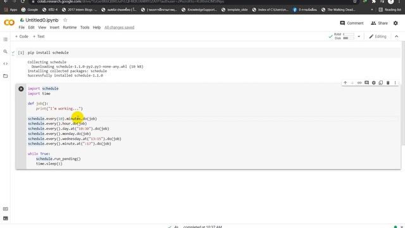Open the Runtime menu
405x228 pixels.
click(x=70, y=27)
